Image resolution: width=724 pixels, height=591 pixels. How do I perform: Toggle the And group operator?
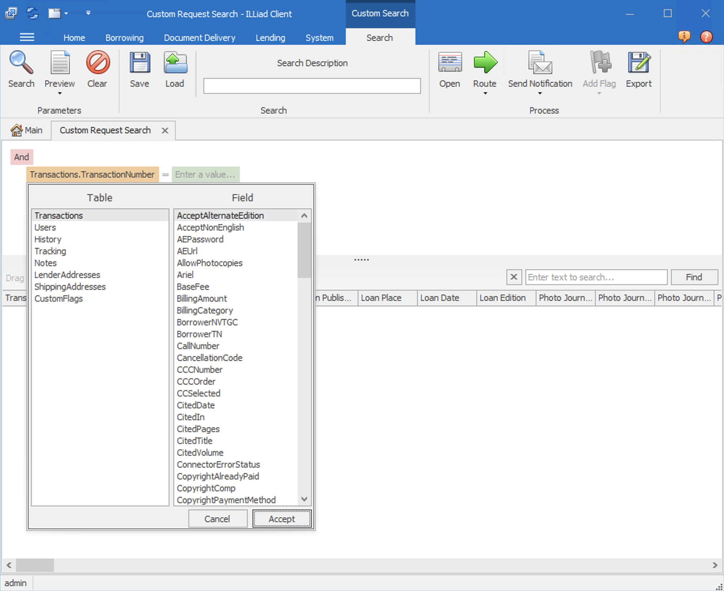click(21, 157)
